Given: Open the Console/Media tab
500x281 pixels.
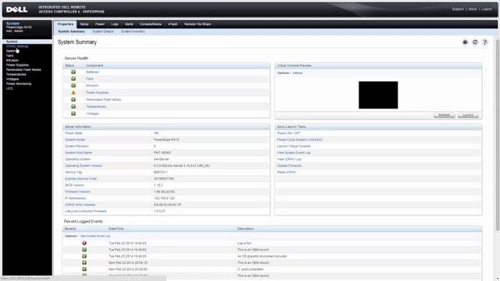Looking at the screenshot, I should (x=151, y=24).
